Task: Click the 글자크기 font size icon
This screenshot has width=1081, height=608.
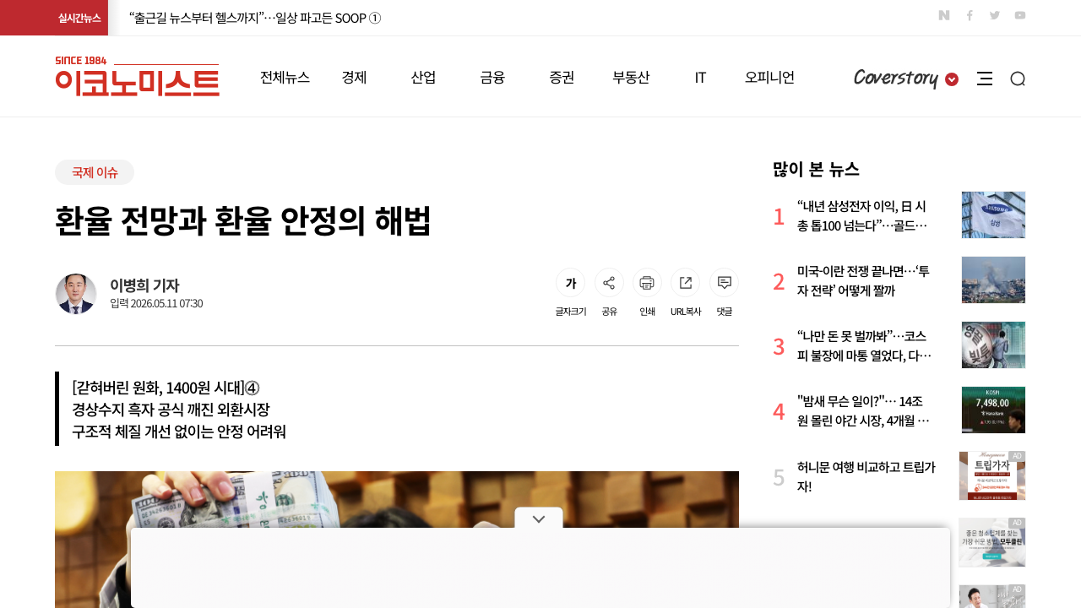Action: tap(571, 283)
